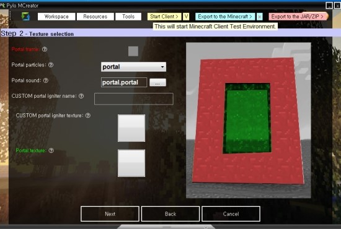
Task: Click the portal.portal sound field
Action: [124, 82]
